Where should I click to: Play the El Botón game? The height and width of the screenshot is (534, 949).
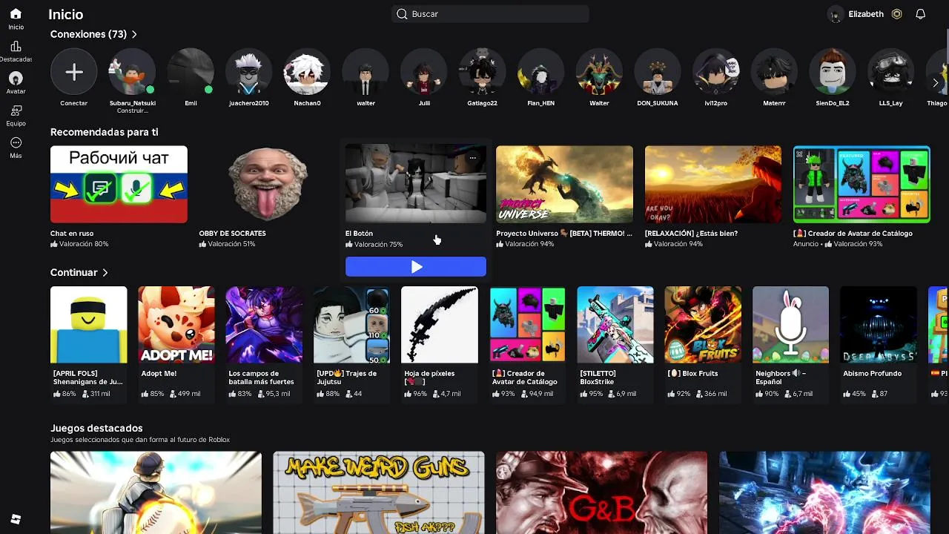[416, 267]
